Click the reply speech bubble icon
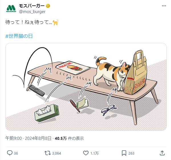 [10, 153]
